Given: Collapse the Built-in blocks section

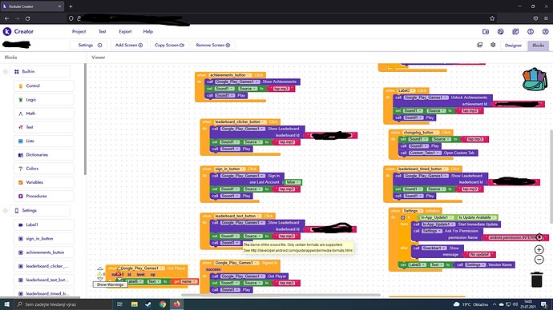Looking at the screenshot, I should (x=6, y=72).
